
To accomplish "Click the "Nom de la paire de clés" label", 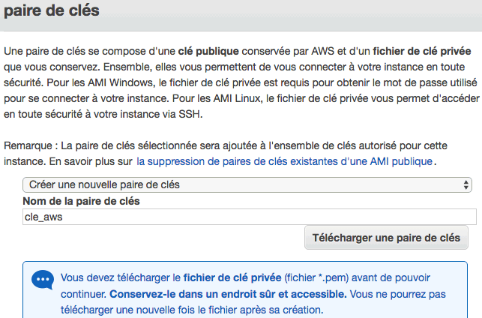I will click(x=81, y=201).
